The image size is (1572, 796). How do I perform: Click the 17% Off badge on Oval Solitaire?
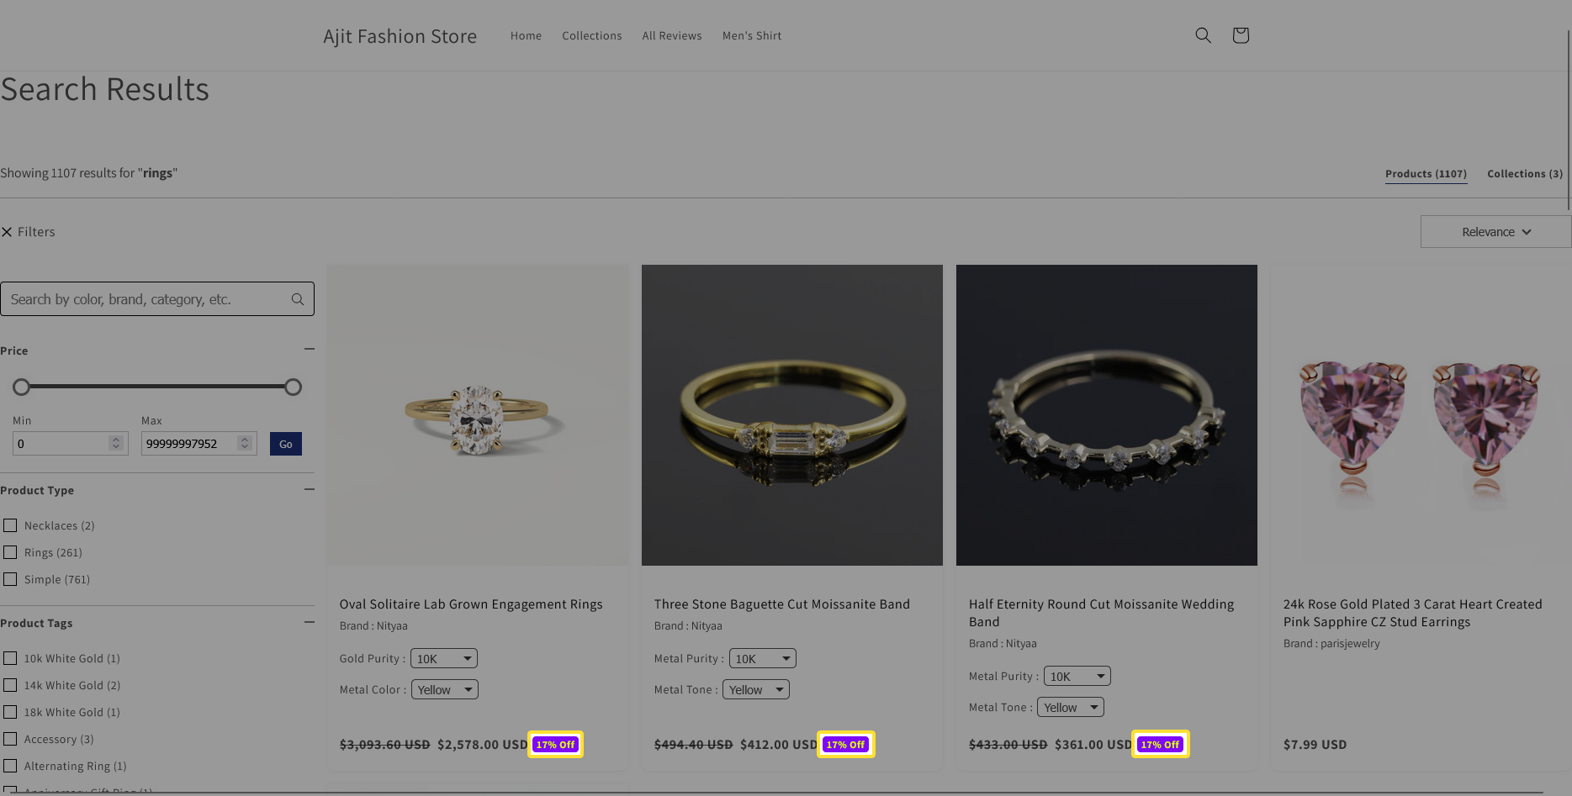coord(555,745)
